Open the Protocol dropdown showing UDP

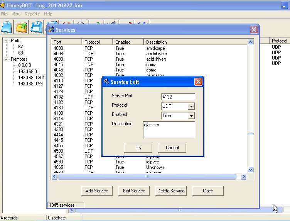coord(191,106)
